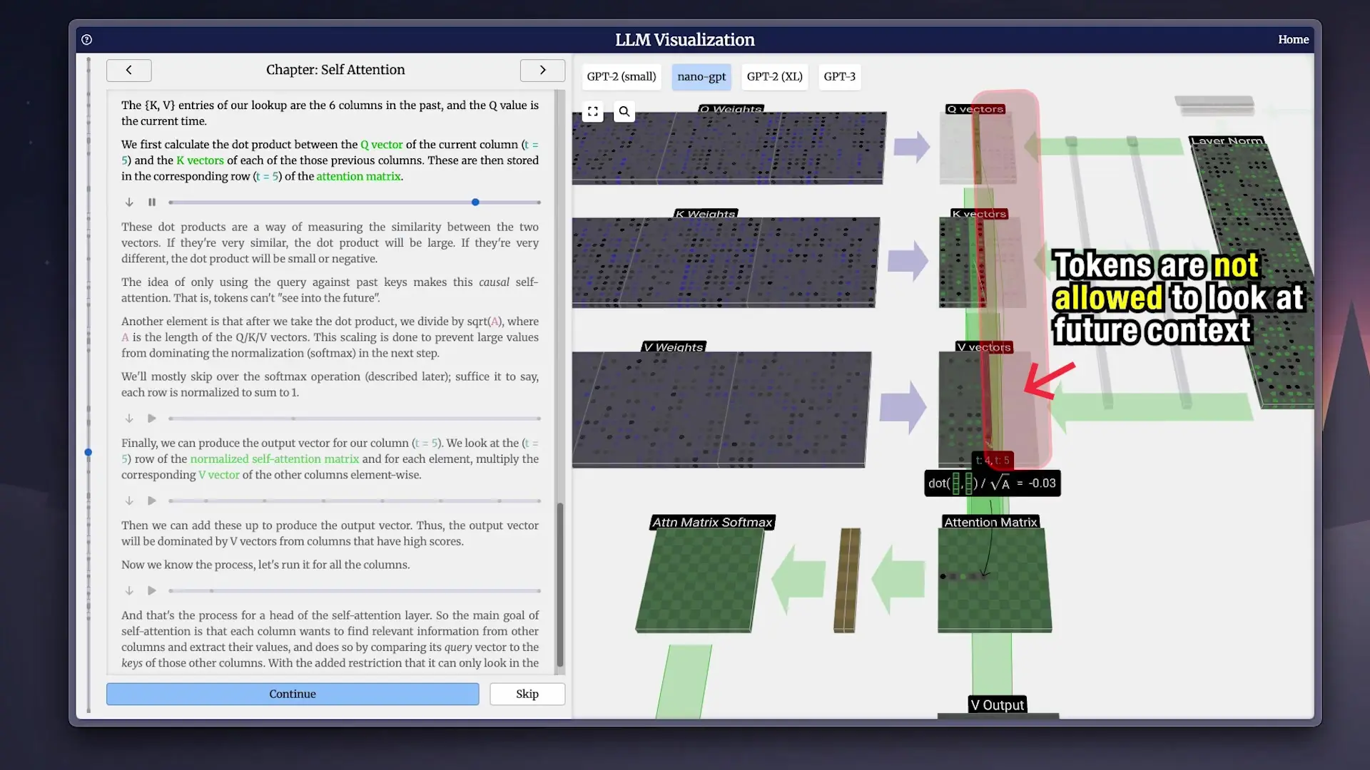Image resolution: width=1370 pixels, height=770 pixels.
Task: Select the GPT-2 (small) model tab
Action: pyautogui.click(x=621, y=76)
